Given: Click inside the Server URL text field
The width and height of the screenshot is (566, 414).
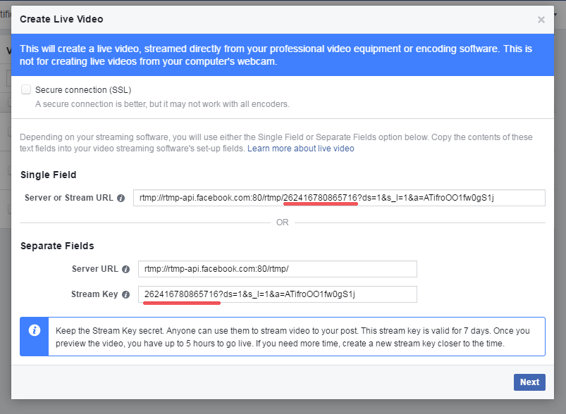Looking at the screenshot, I should (277, 269).
